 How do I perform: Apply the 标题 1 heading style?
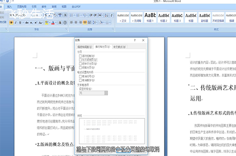(x=150, y=17)
